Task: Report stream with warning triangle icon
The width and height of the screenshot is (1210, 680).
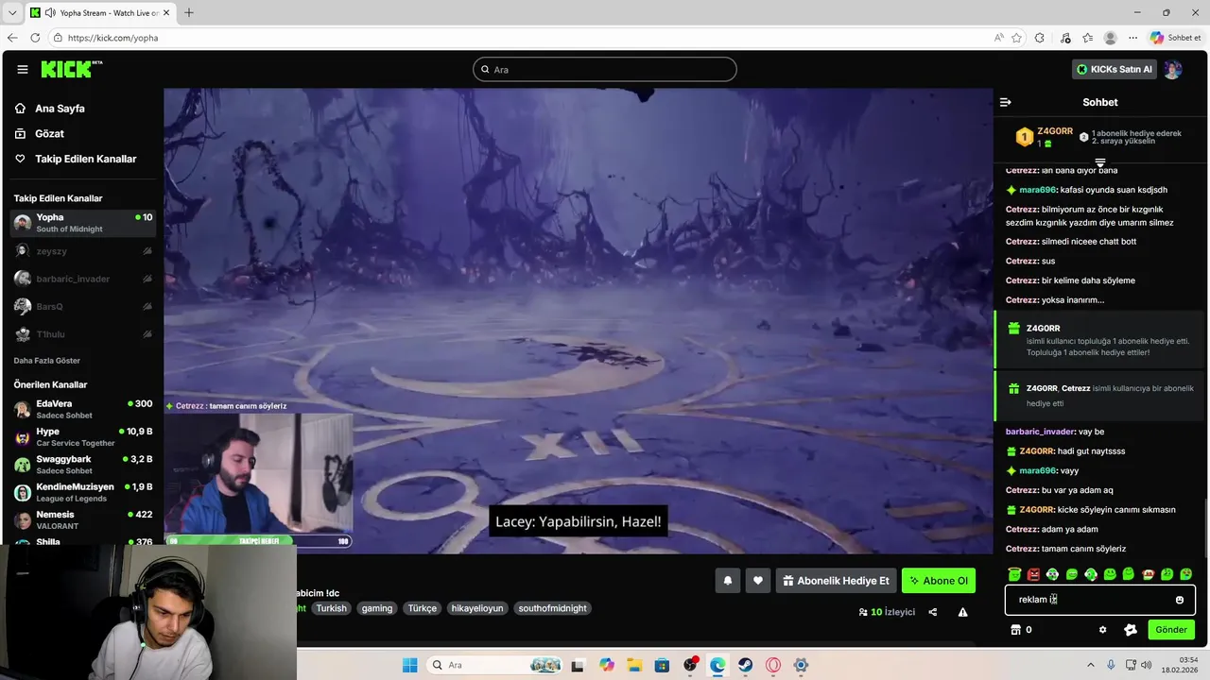Action: tap(962, 612)
